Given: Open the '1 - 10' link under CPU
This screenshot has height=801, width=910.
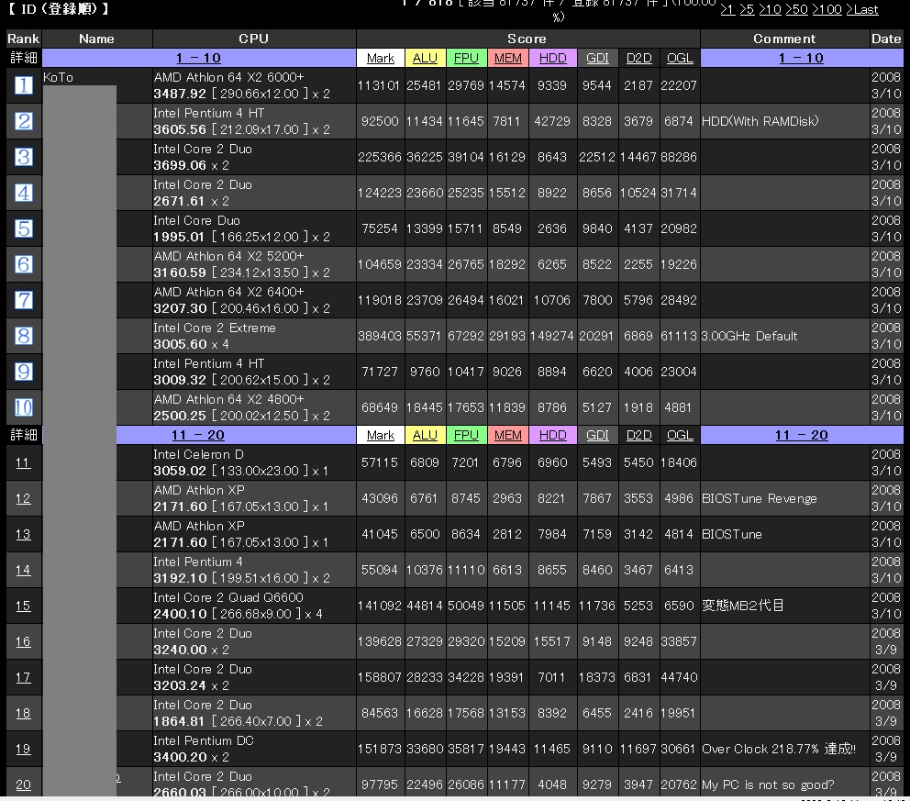Looking at the screenshot, I should pyautogui.click(x=198, y=58).
